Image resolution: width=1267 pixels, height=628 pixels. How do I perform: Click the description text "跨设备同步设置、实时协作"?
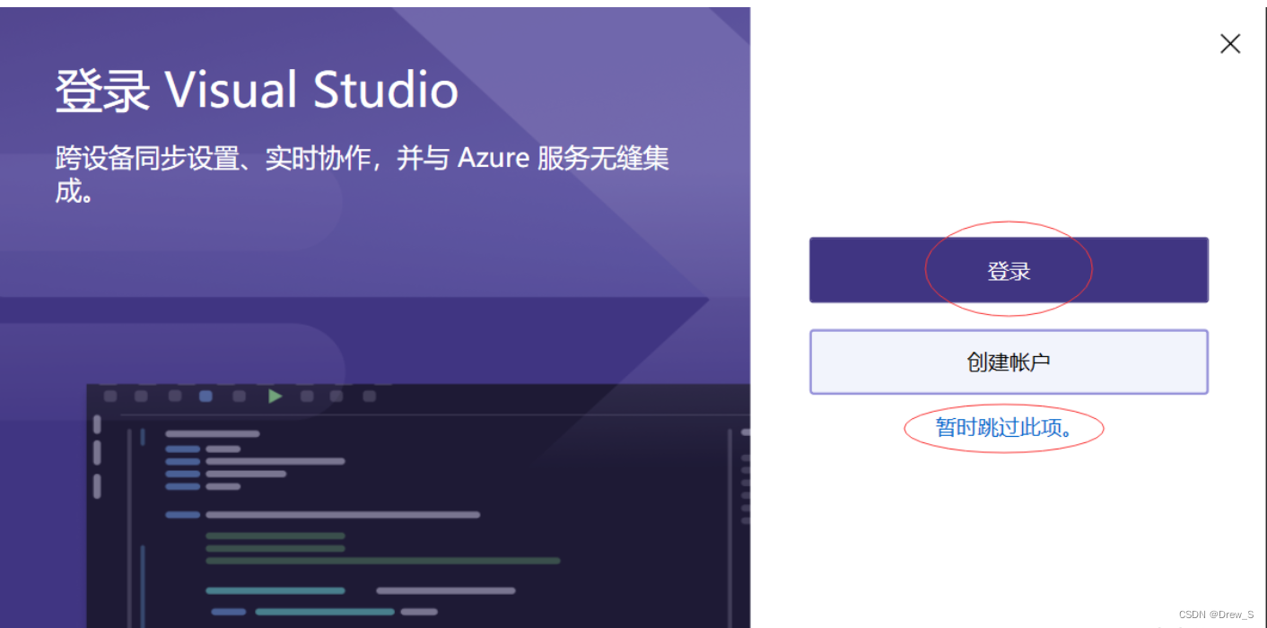click(x=213, y=159)
